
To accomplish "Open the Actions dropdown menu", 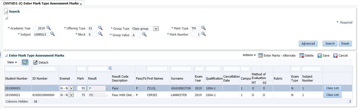I will click(x=249, y=55).
